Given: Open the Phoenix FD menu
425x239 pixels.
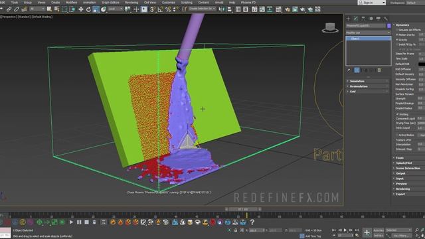Looking at the screenshot, I should (248, 3).
